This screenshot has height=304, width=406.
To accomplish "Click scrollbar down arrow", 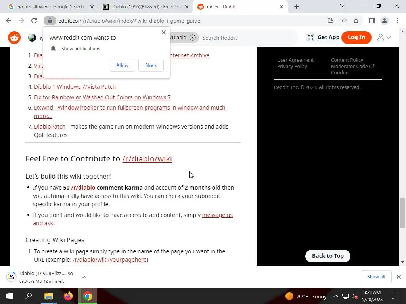I will click(x=402, y=262).
